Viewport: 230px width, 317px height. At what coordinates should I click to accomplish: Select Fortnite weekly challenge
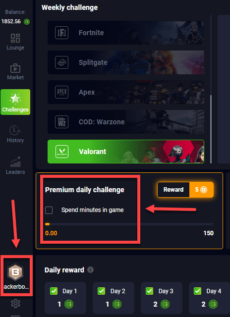click(x=126, y=33)
